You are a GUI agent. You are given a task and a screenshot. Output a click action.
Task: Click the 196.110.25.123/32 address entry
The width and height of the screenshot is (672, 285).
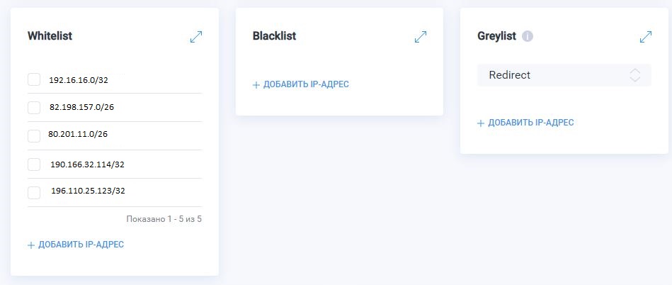tap(88, 191)
